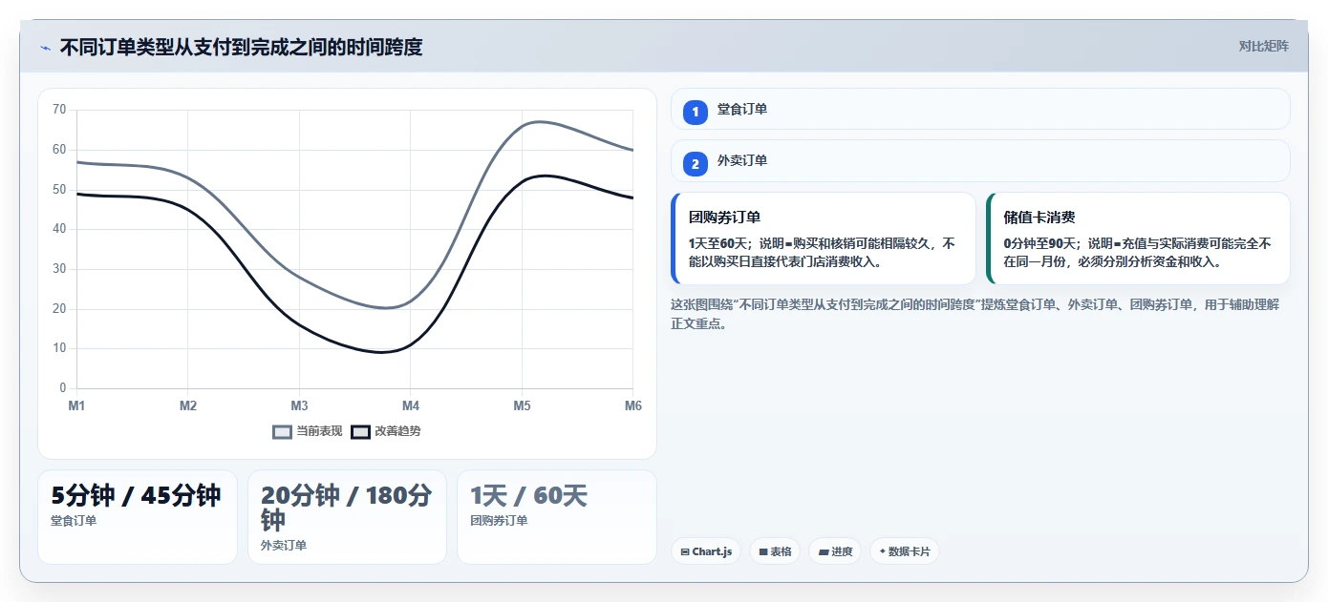Click the 进度 tag chip
The height and width of the screenshot is (602, 1328).
[835, 551]
